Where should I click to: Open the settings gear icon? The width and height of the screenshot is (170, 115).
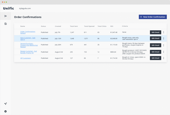pyautogui.click(x=6, y=111)
